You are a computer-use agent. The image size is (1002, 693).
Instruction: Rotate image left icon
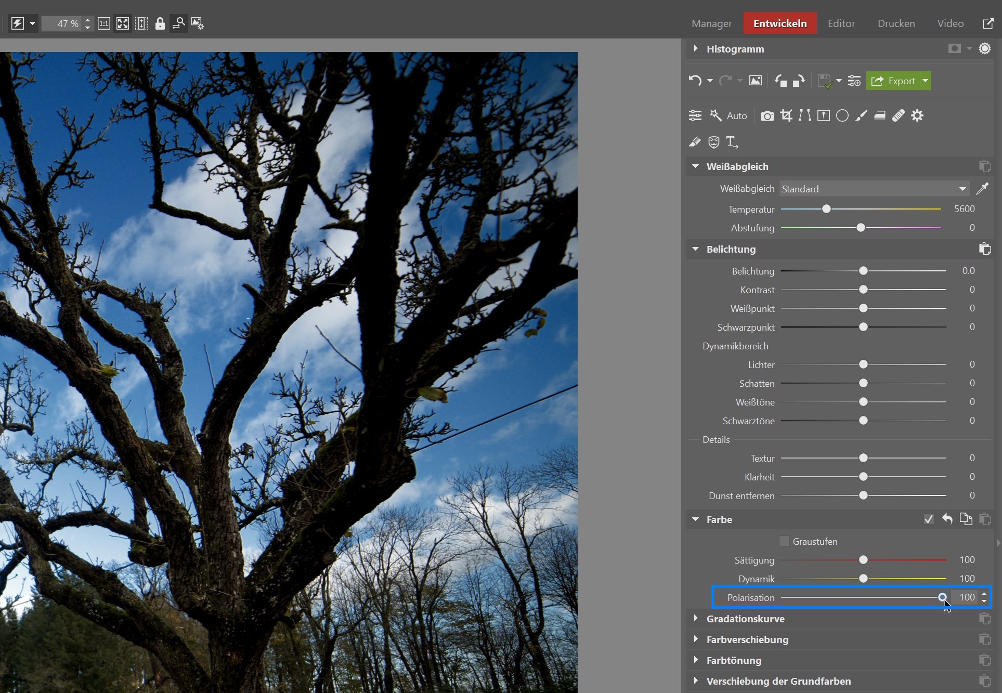[780, 81]
